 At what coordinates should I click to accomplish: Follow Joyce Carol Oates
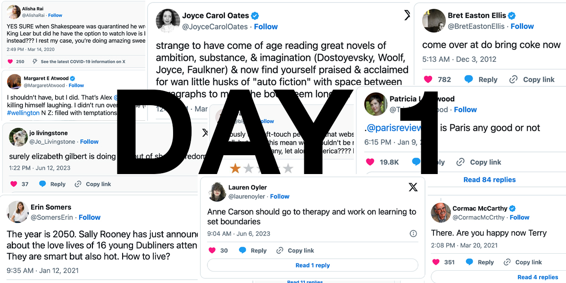click(x=266, y=27)
